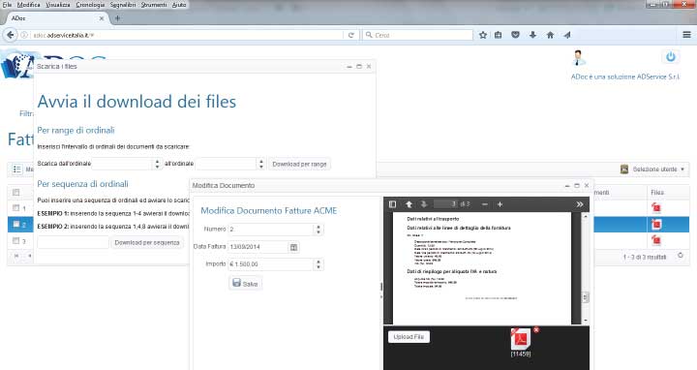Click the Upload File button
Image resolution: width=697 pixels, height=370 pixels.
409,337
